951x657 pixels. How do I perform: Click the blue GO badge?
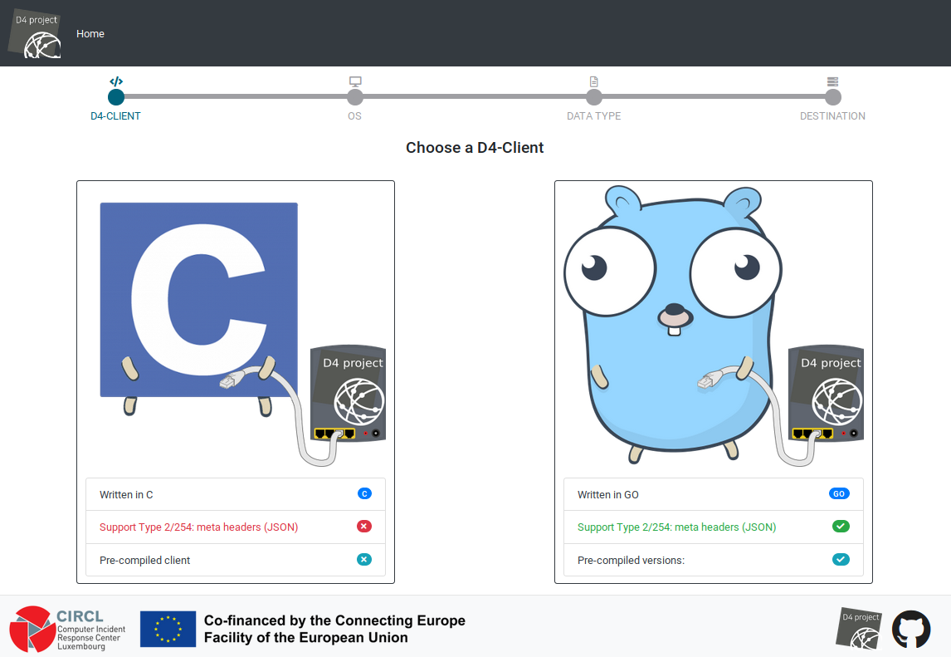coord(840,493)
